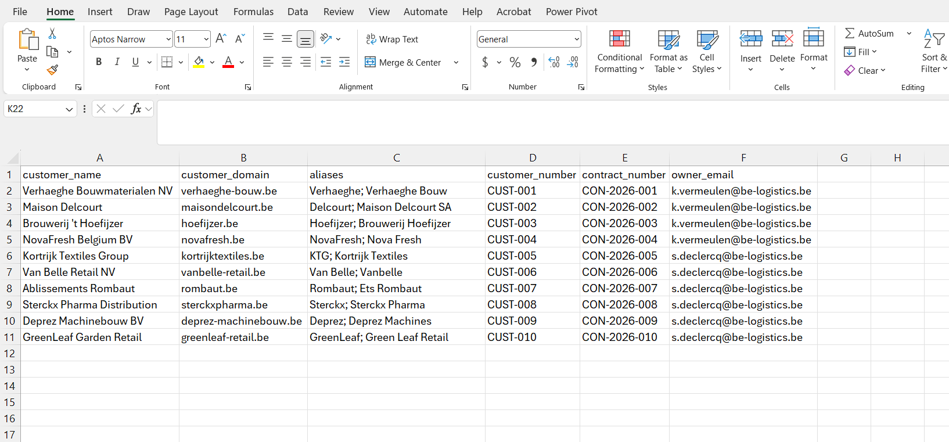Open Font dialog launcher
Image resolution: width=949 pixels, height=442 pixels.
[x=248, y=87]
